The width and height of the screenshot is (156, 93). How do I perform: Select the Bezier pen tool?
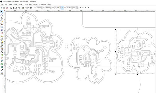click(x=2, y=45)
